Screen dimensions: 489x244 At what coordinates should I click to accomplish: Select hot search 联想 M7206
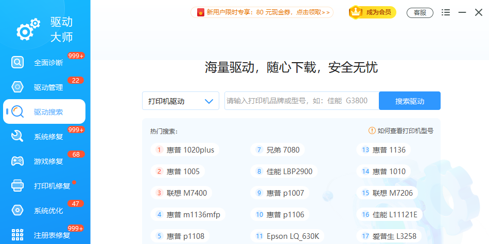[387, 193]
